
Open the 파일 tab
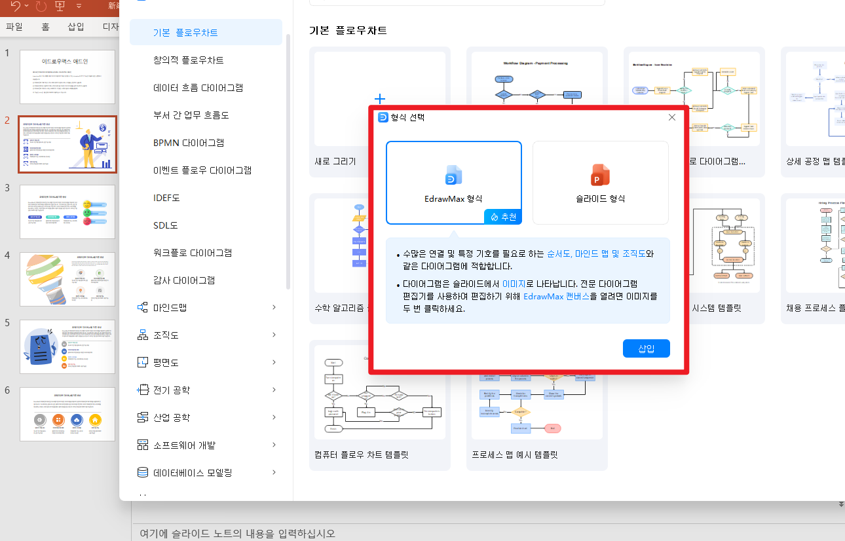click(x=14, y=27)
